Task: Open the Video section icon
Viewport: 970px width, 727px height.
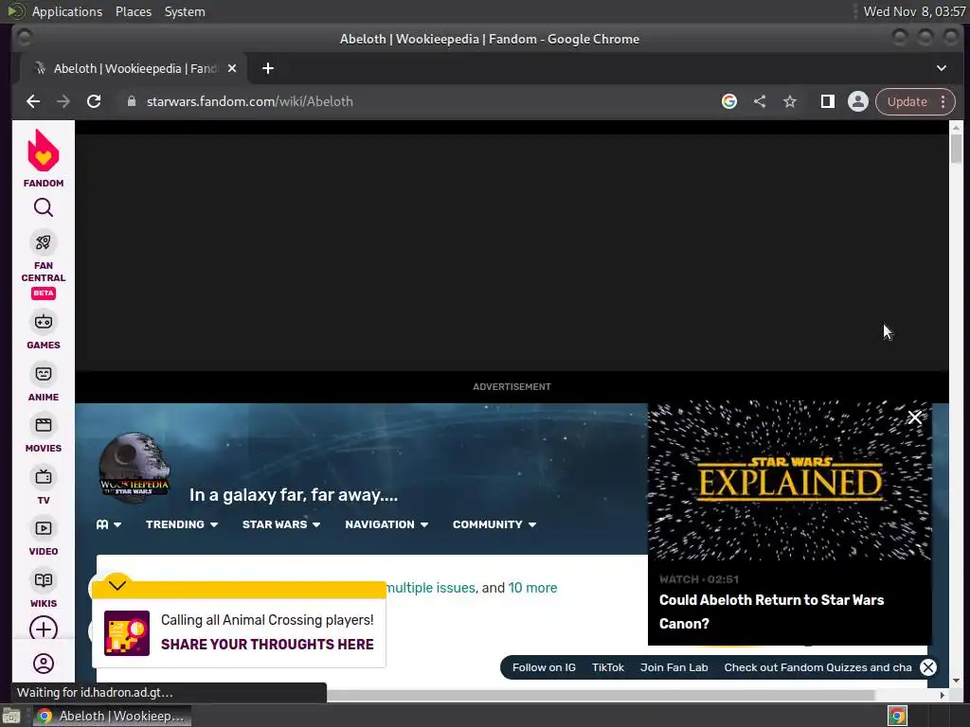Action: point(44,528)
